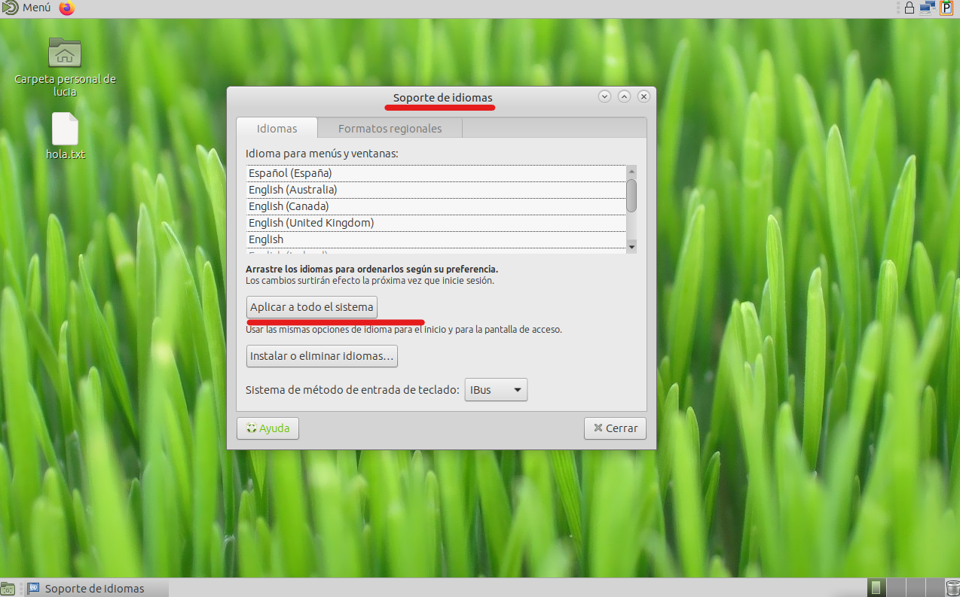
Task: Click the language list scrollbar handle
Action: (631, 195)
